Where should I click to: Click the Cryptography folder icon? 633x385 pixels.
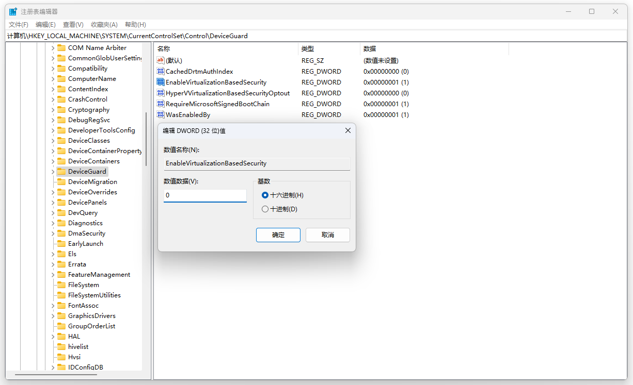[x=61, y=110]
